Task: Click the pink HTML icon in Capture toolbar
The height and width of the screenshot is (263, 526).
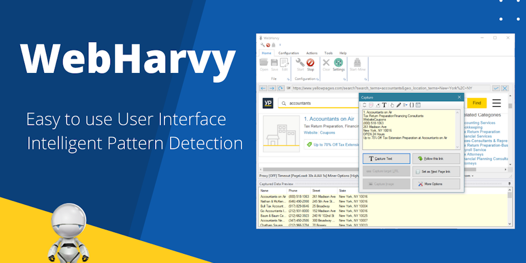Action: coord(371,105)
